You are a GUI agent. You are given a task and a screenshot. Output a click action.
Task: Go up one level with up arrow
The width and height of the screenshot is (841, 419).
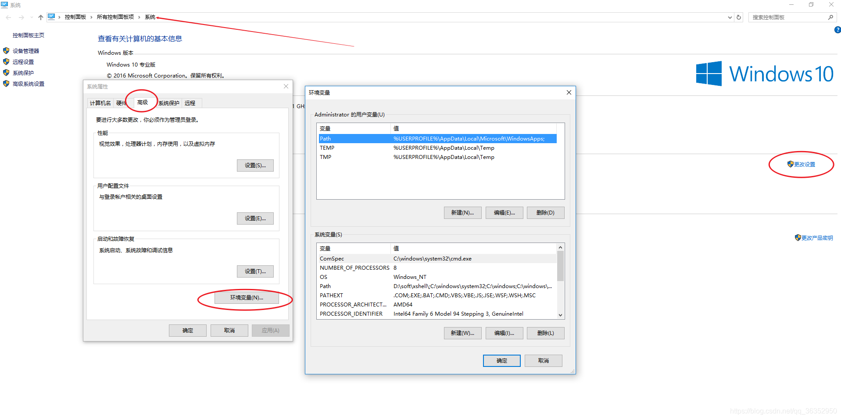pyautogui.click(x=40, y=18)
